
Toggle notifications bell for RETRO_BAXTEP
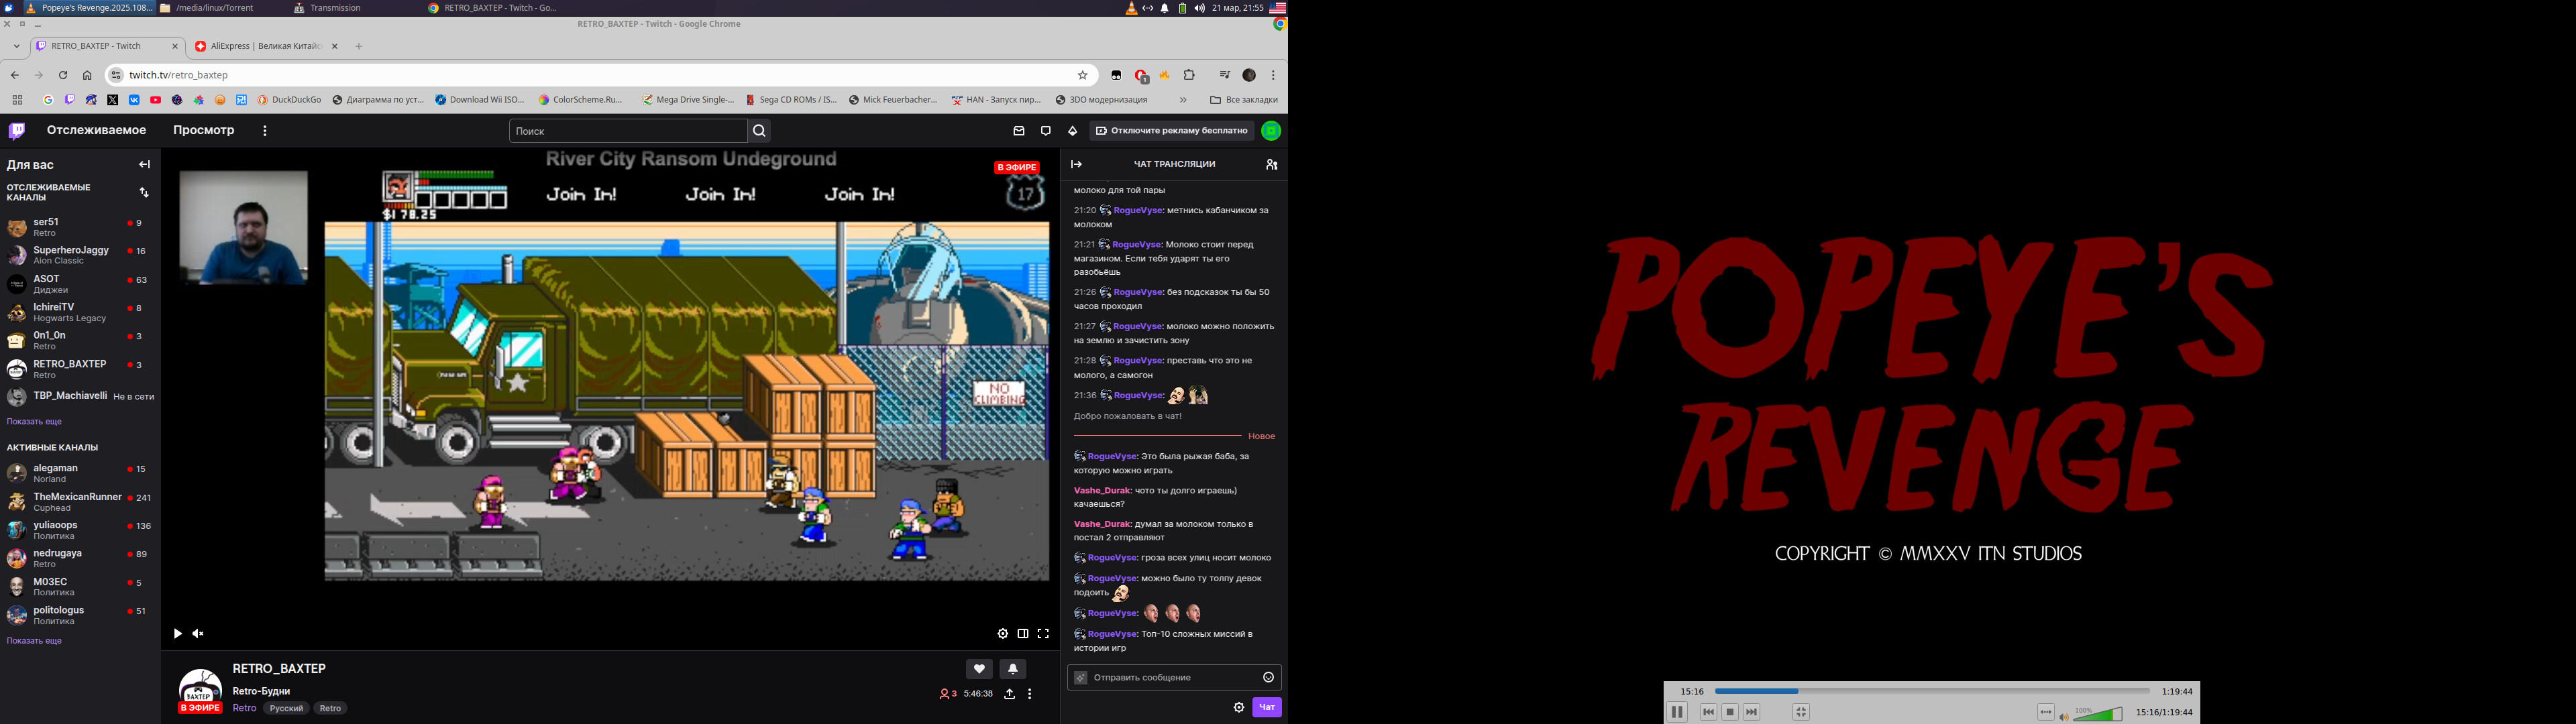(x=1013, y=669)
